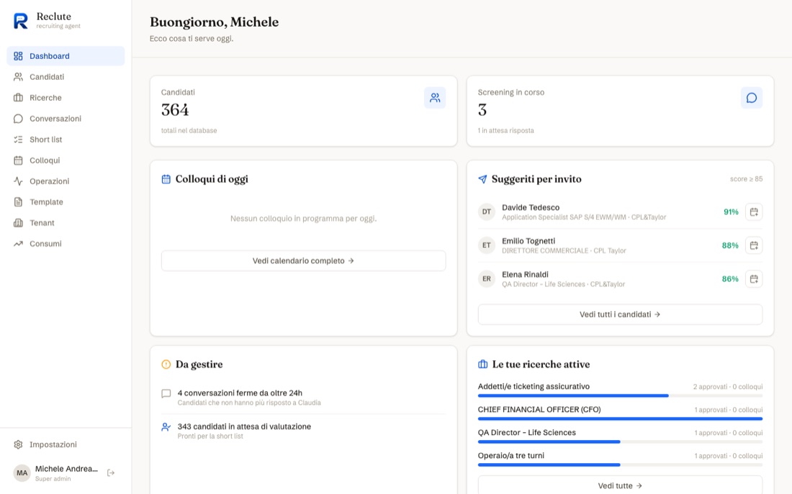
Task: Open the QA Director - Life Sciences search title
Action: click(x=527, y=432)
